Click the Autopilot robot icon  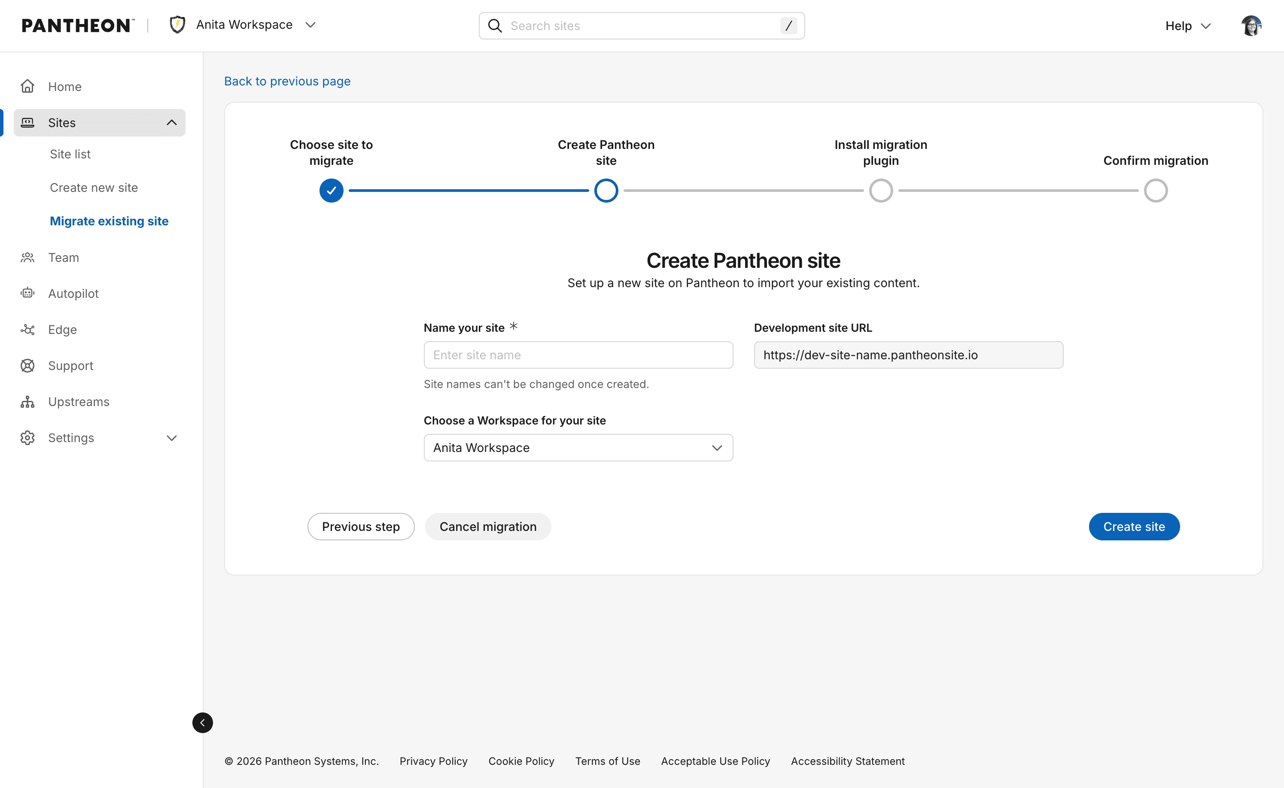pos(27,294)
